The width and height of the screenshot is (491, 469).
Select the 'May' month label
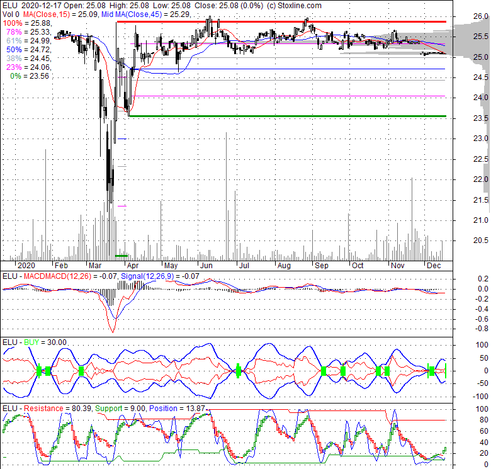coord(171,266)
